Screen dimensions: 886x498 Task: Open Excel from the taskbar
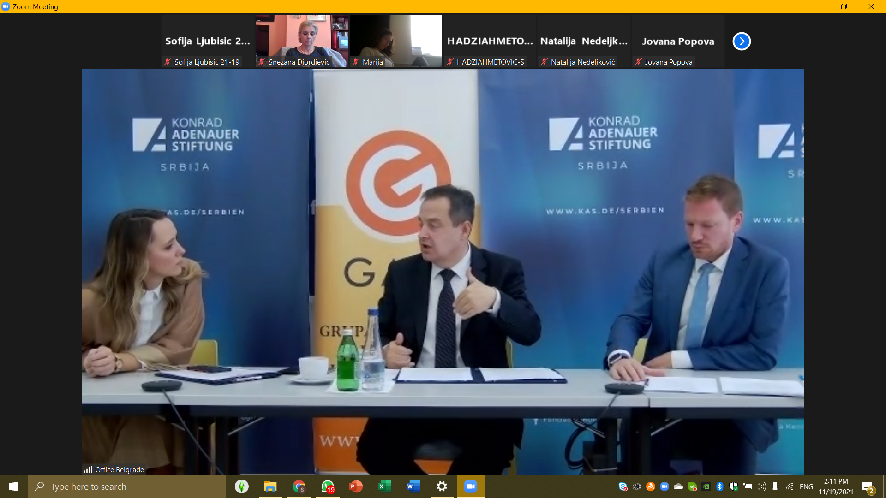384,486
